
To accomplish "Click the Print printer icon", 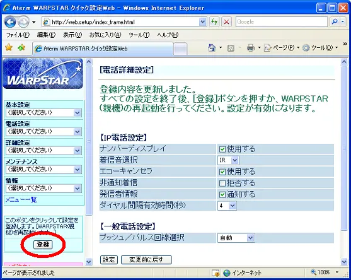I will [x=251, y=48].
